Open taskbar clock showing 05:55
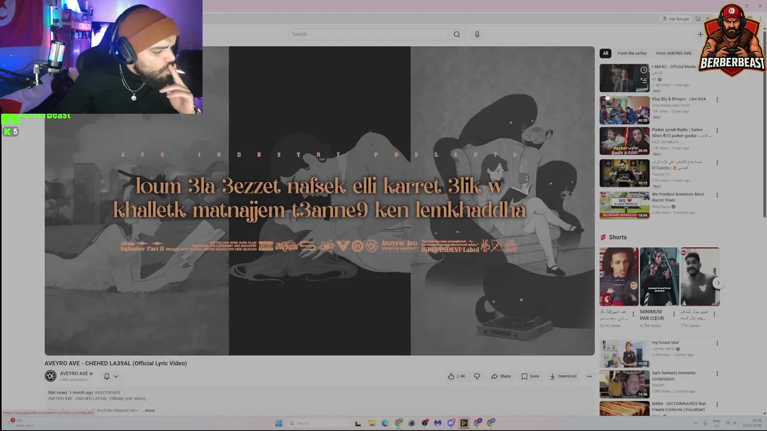This screenshot has width=767, height=431. pyautogui.click(x=753, y=423)
